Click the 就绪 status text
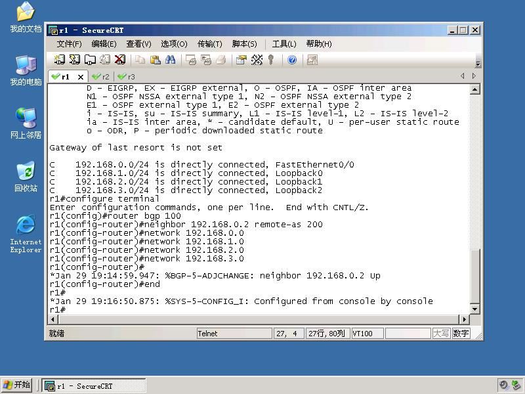525x394 pixels. click(x=56, y=334)
